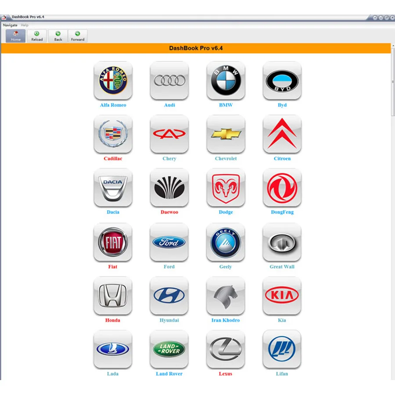Open the Dodge ram logo
This screenshot has width=395, height=395.
(x=226, y=188)
